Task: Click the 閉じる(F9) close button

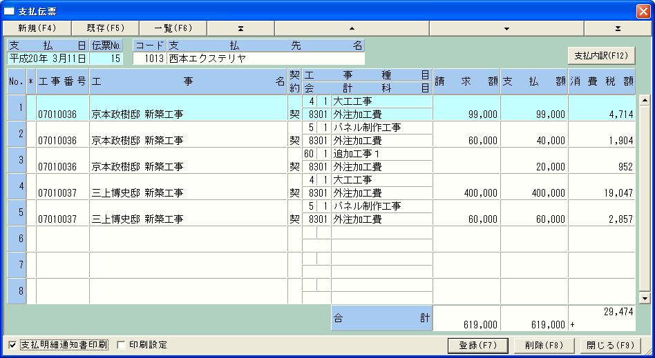Action: pyautogui.click(x=610, y=345)
